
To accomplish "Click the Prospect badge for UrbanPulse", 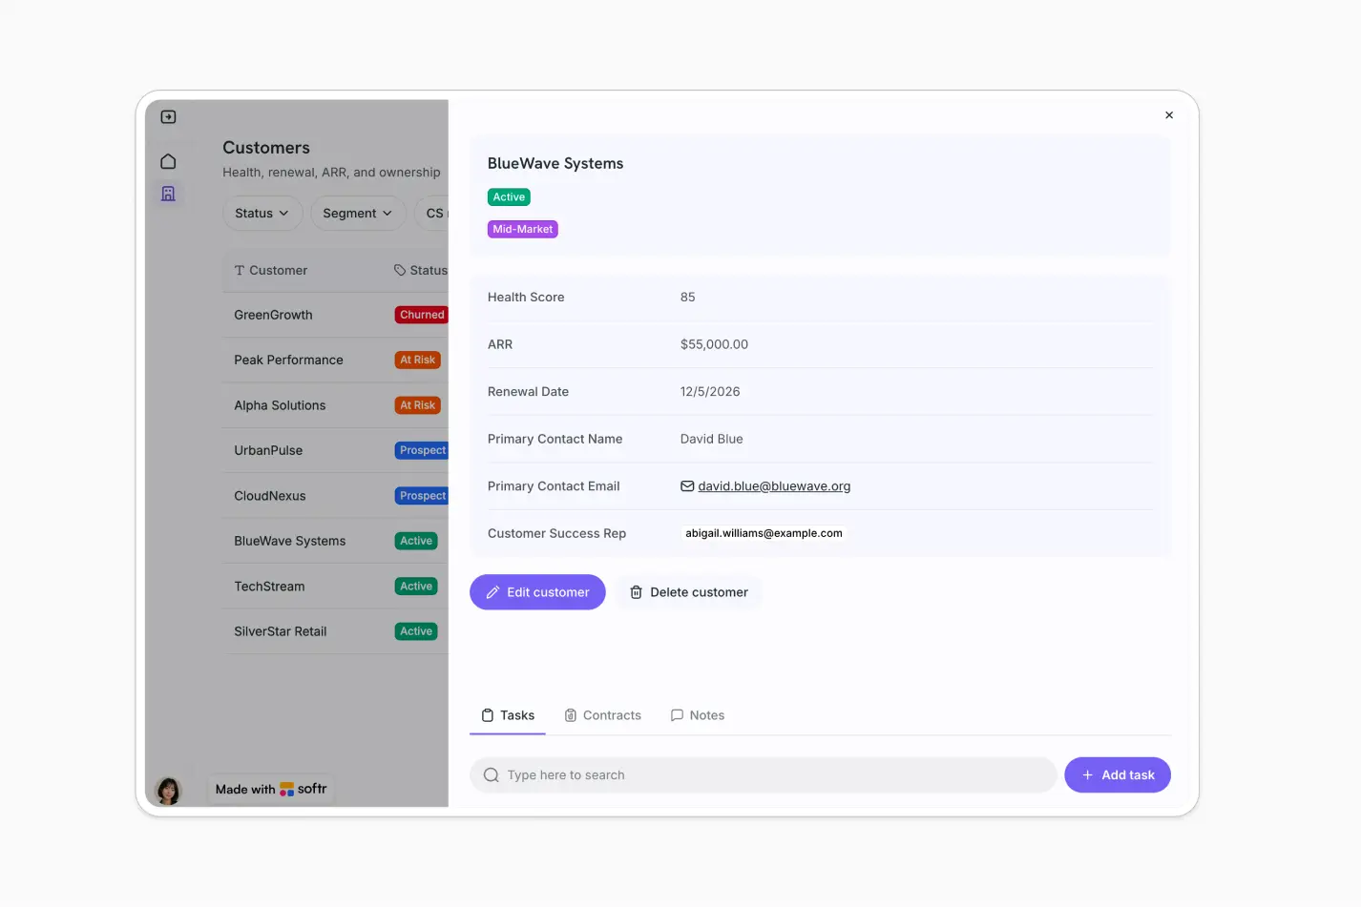I will tap(422, 450).
